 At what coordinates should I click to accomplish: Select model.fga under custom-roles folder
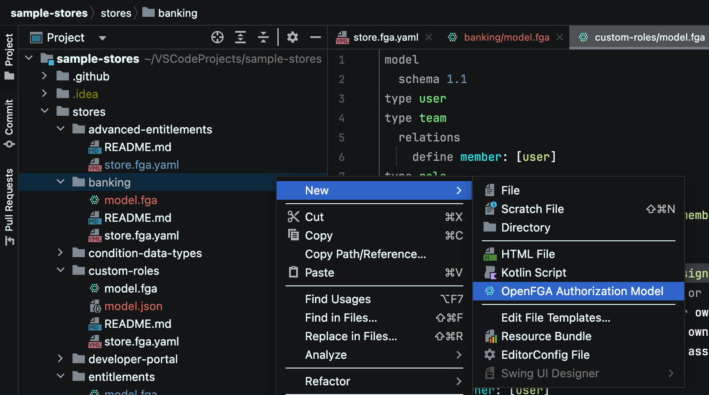point(130,289)
